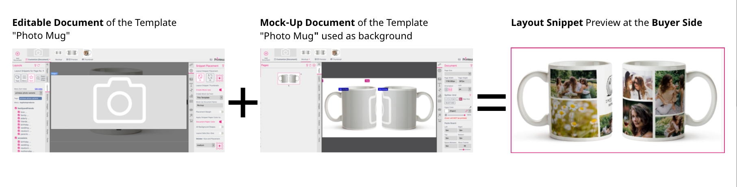
Task: Select the landscape orientation icon
Action: pos(450,89)
